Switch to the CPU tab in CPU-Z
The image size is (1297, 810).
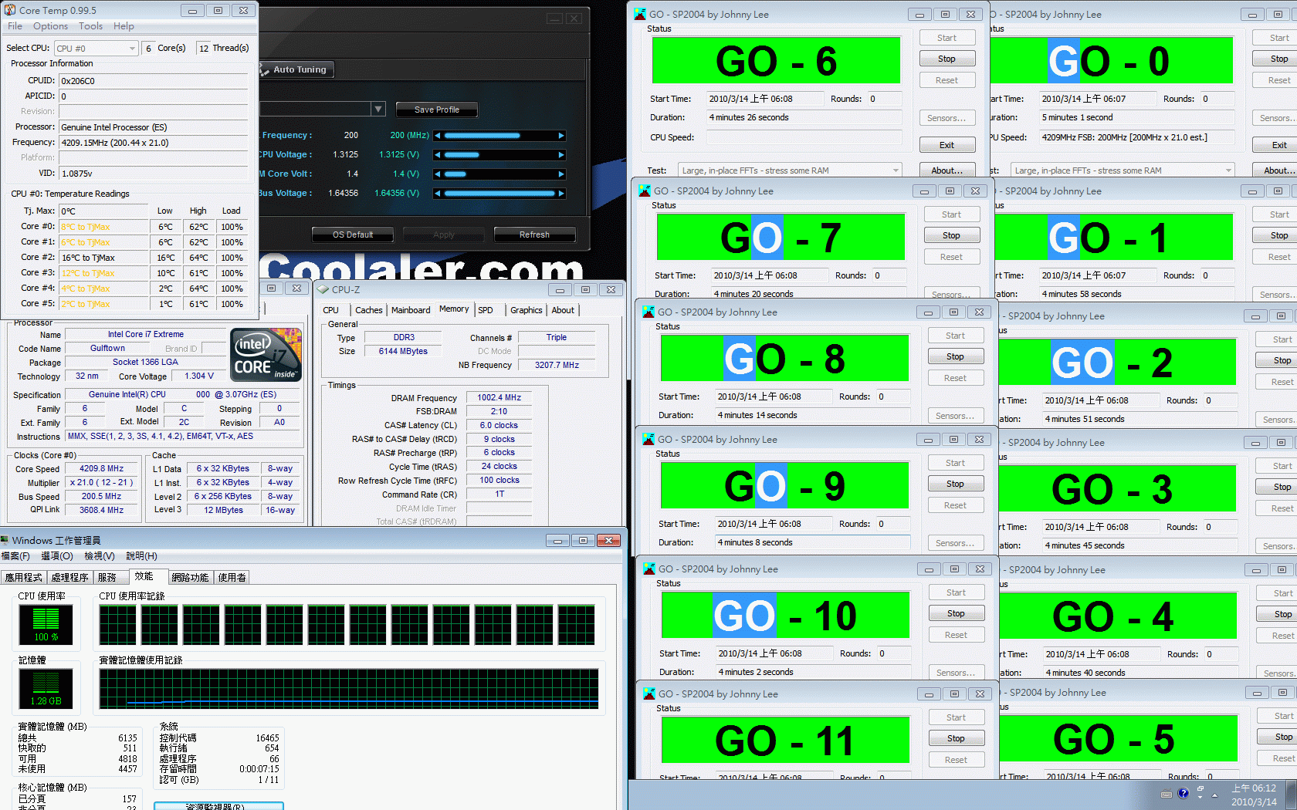click(330, 310)
